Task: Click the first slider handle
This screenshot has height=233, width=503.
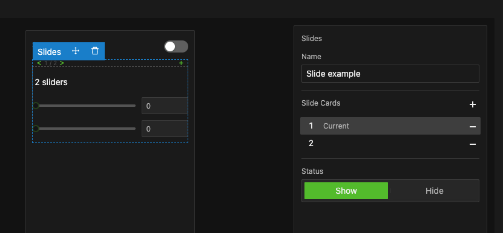Action: [x=36, y=106]
